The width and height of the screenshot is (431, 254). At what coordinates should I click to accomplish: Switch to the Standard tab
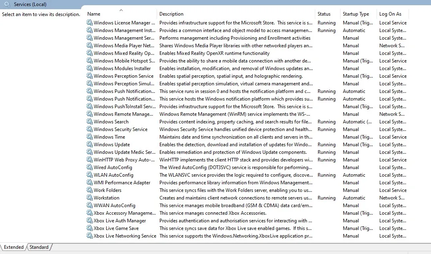click(39, 247)
